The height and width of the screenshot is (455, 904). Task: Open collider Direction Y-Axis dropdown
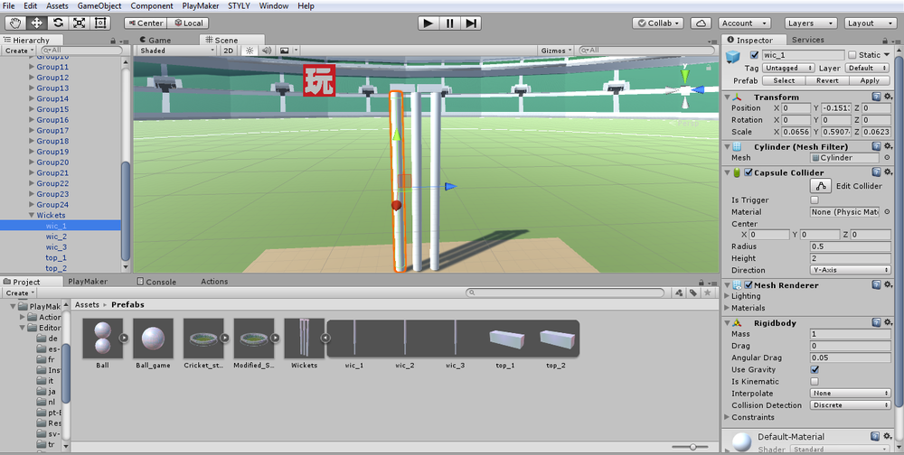pyautogui.click(x=851, y=270)
